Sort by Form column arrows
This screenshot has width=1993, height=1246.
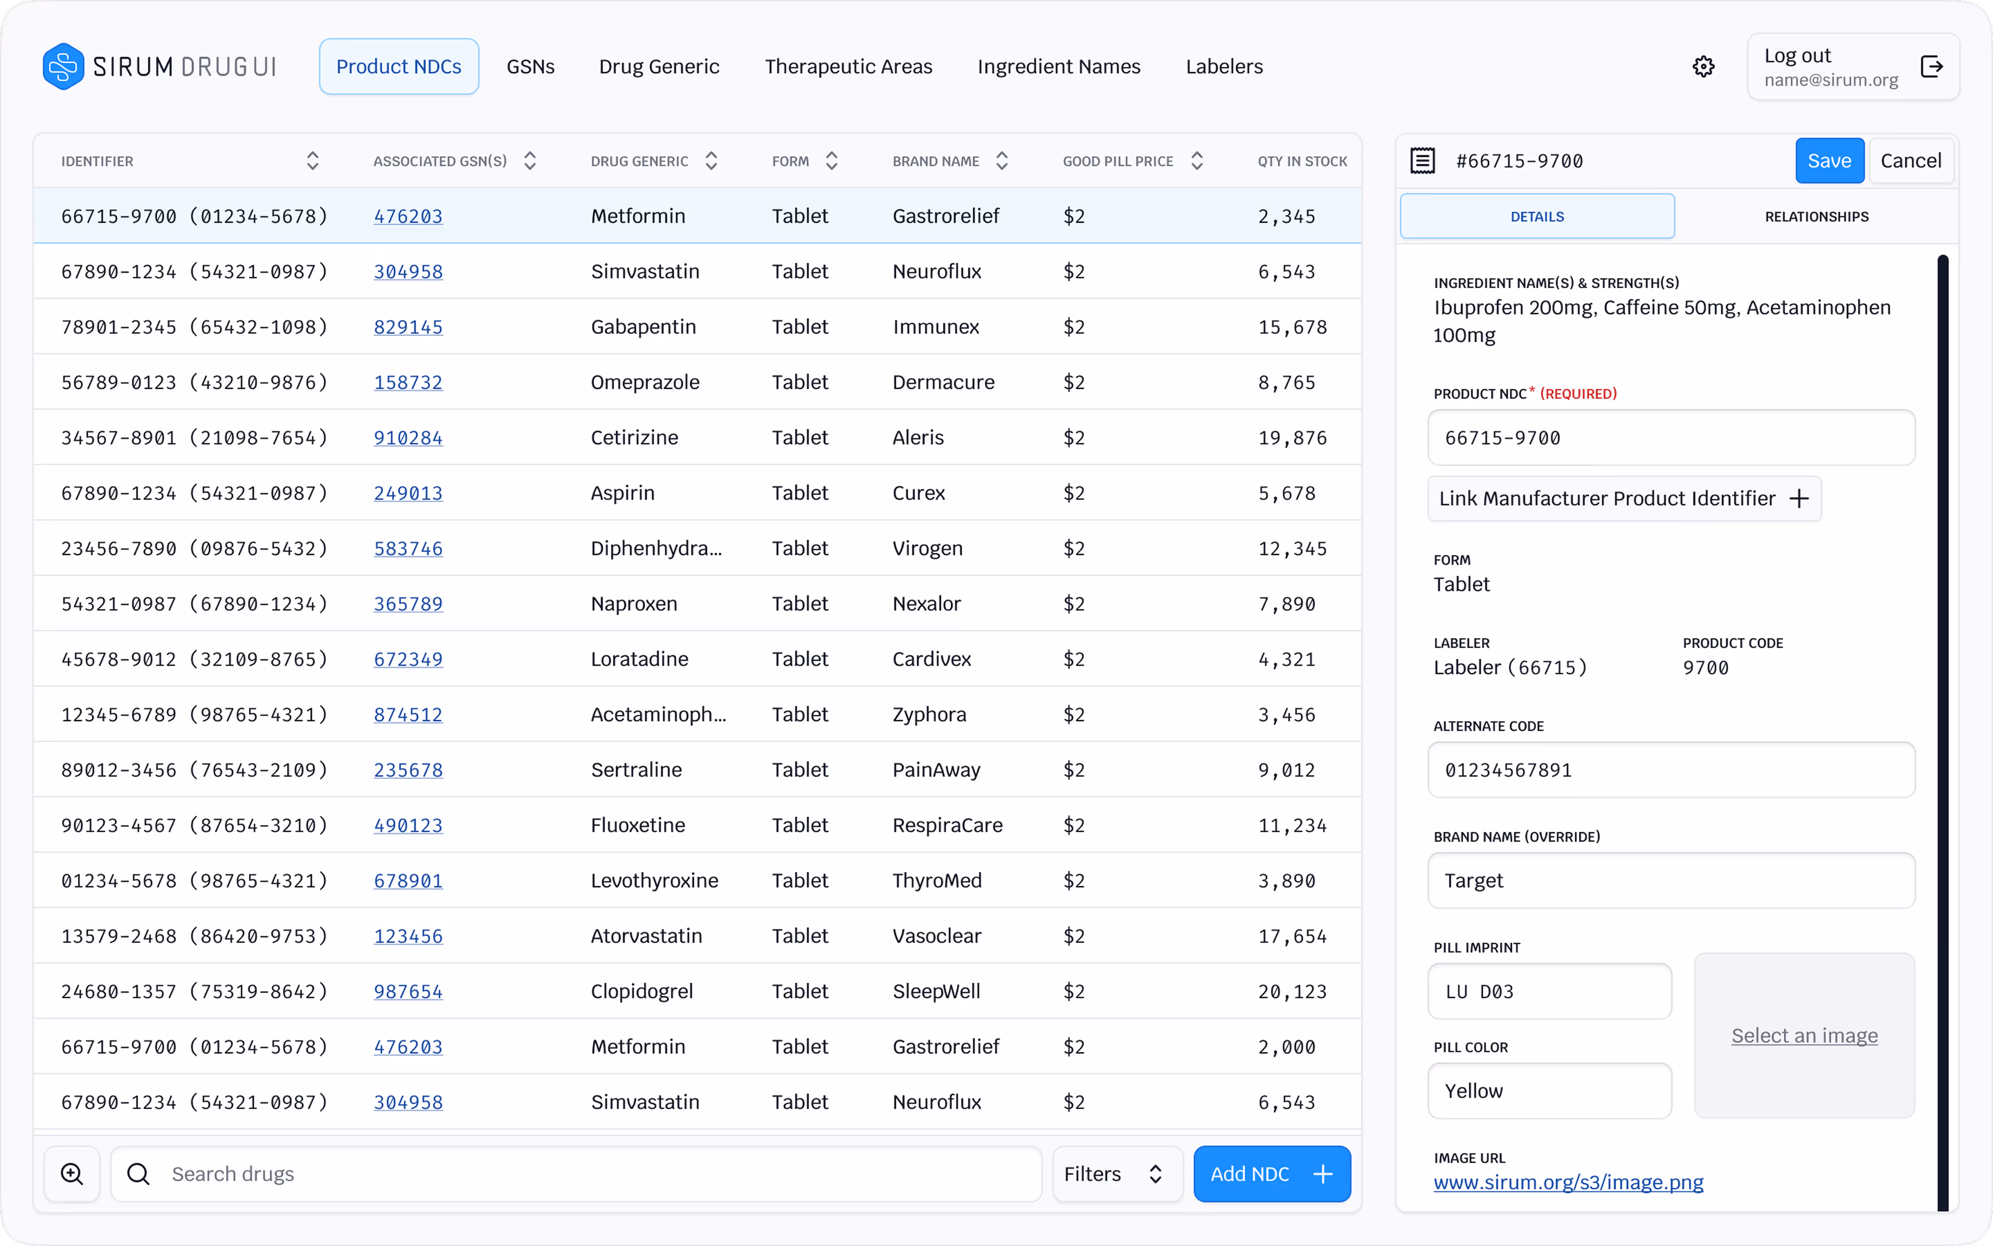[x=832, y=161]
